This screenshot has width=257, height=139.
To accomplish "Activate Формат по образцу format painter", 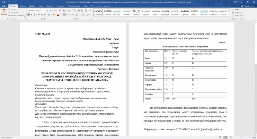I will click(17, 16).
